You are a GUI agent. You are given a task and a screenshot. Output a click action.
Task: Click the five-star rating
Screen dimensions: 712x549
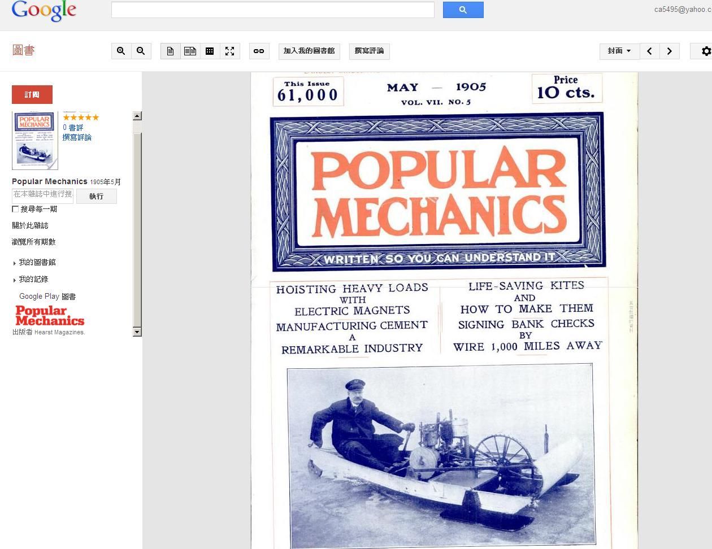click(81, 117)
